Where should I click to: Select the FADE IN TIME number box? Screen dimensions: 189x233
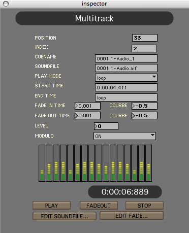(x=87, y=106)
